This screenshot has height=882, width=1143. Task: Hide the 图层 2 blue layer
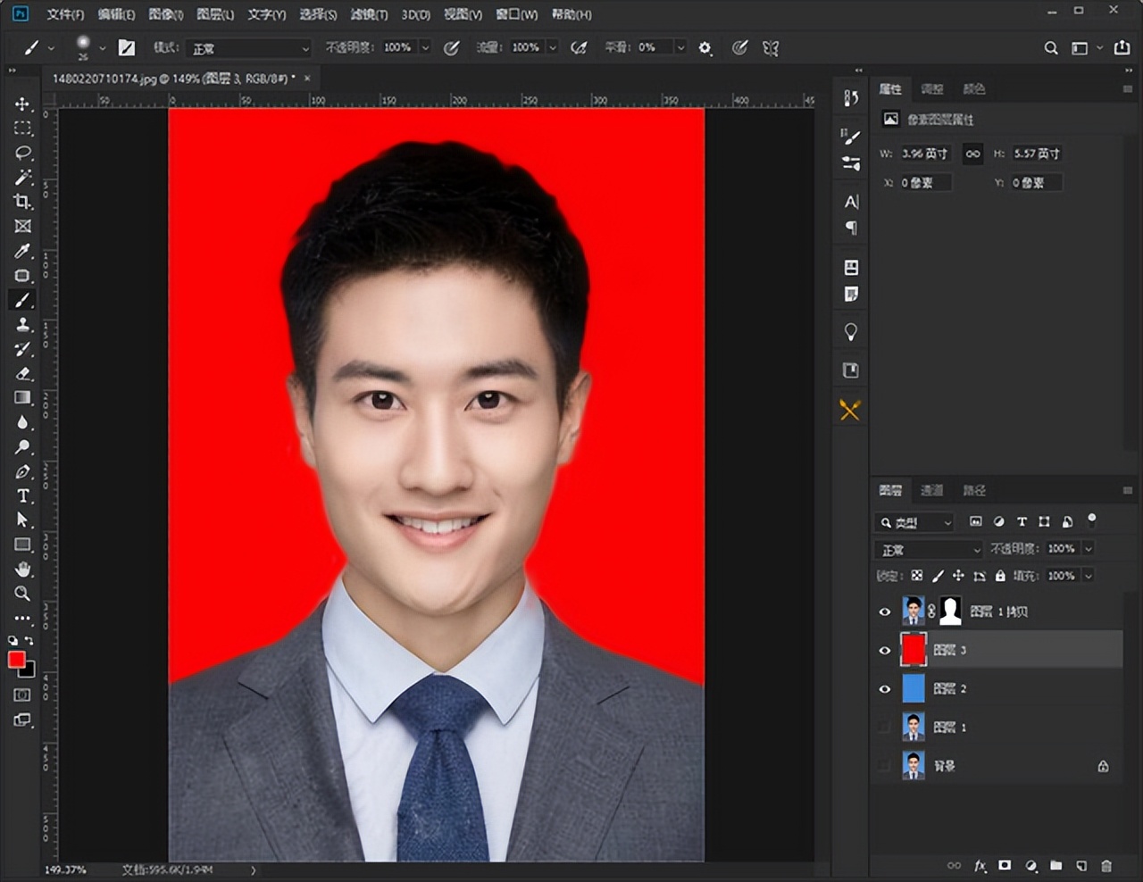click(885, 689)
